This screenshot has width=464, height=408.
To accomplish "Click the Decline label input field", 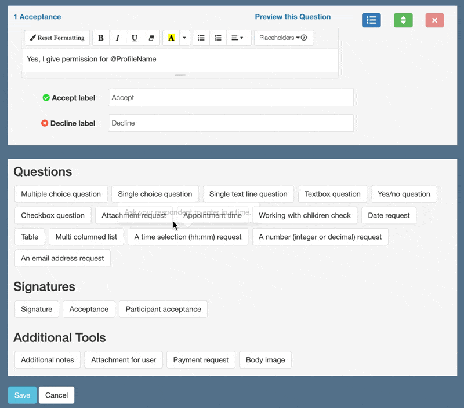I will click(231, 123).
